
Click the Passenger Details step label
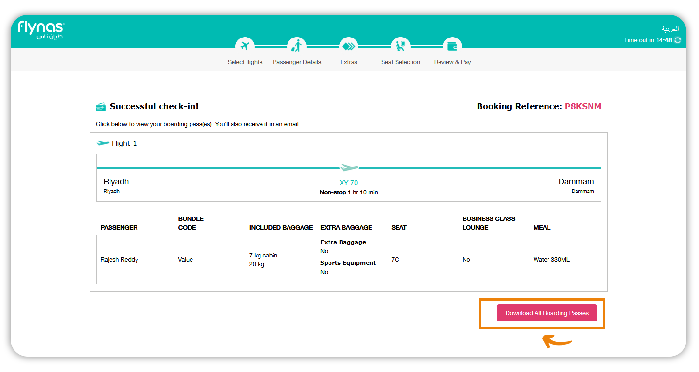click(x=297, y=62)
